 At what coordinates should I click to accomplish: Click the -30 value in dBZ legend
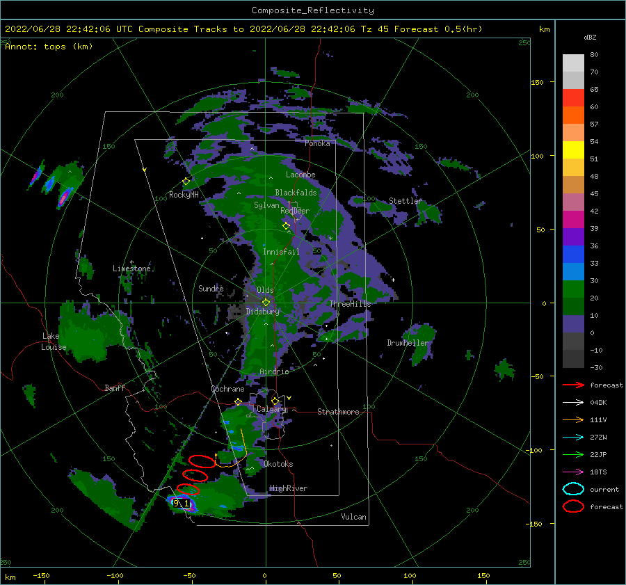click(x=596, y=367)
